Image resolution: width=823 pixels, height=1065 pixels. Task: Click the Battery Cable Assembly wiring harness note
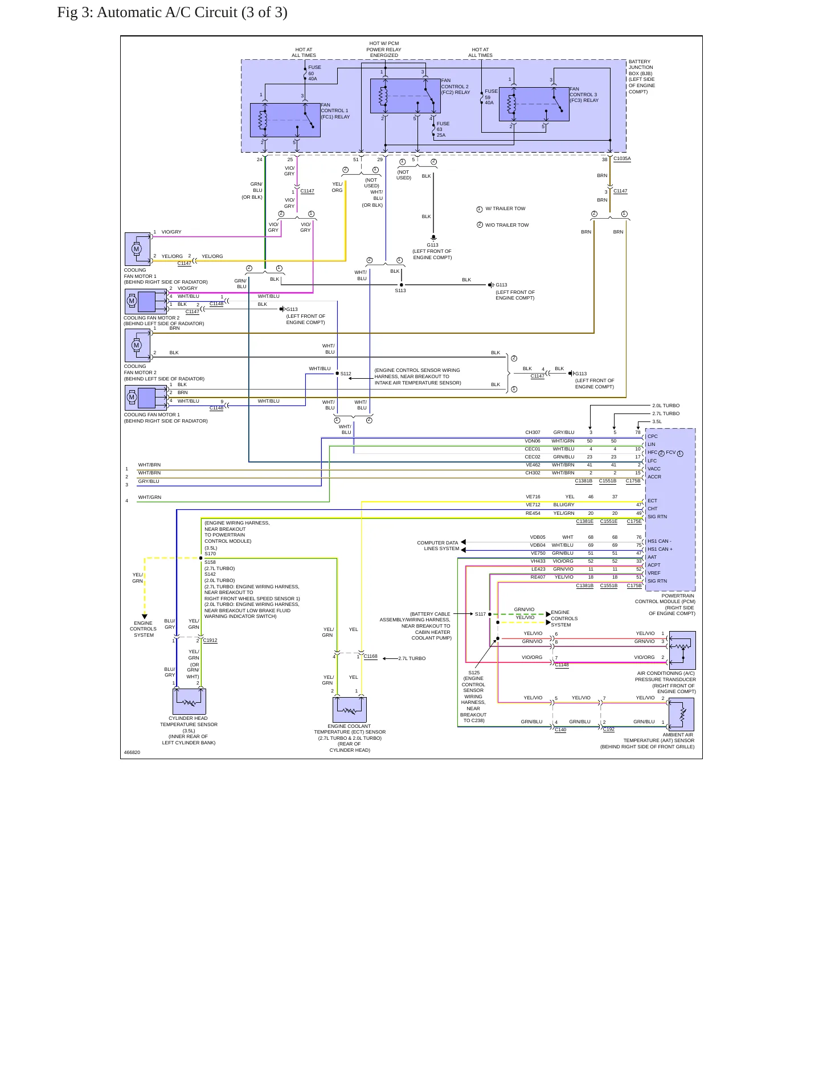coord(415,626)
